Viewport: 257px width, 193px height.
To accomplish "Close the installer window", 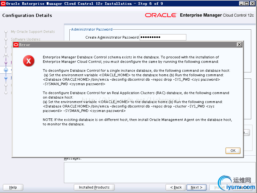I will 252,4.
